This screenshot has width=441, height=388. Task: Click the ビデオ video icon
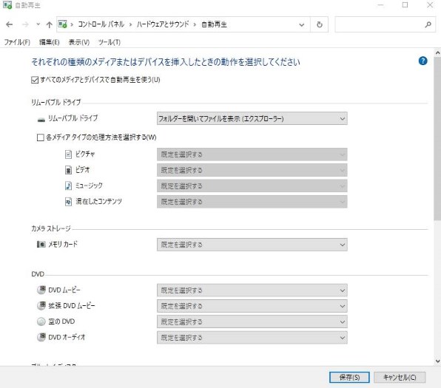coord(68,170)
